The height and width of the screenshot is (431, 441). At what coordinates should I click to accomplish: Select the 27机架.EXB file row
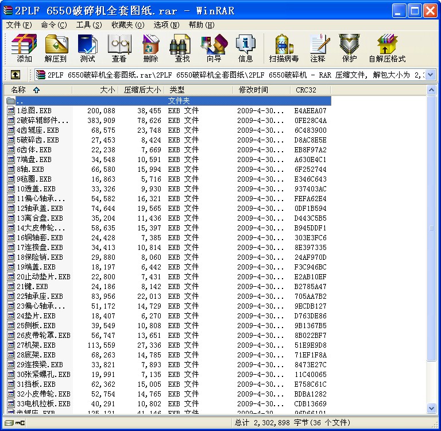(x=36, y=345)
